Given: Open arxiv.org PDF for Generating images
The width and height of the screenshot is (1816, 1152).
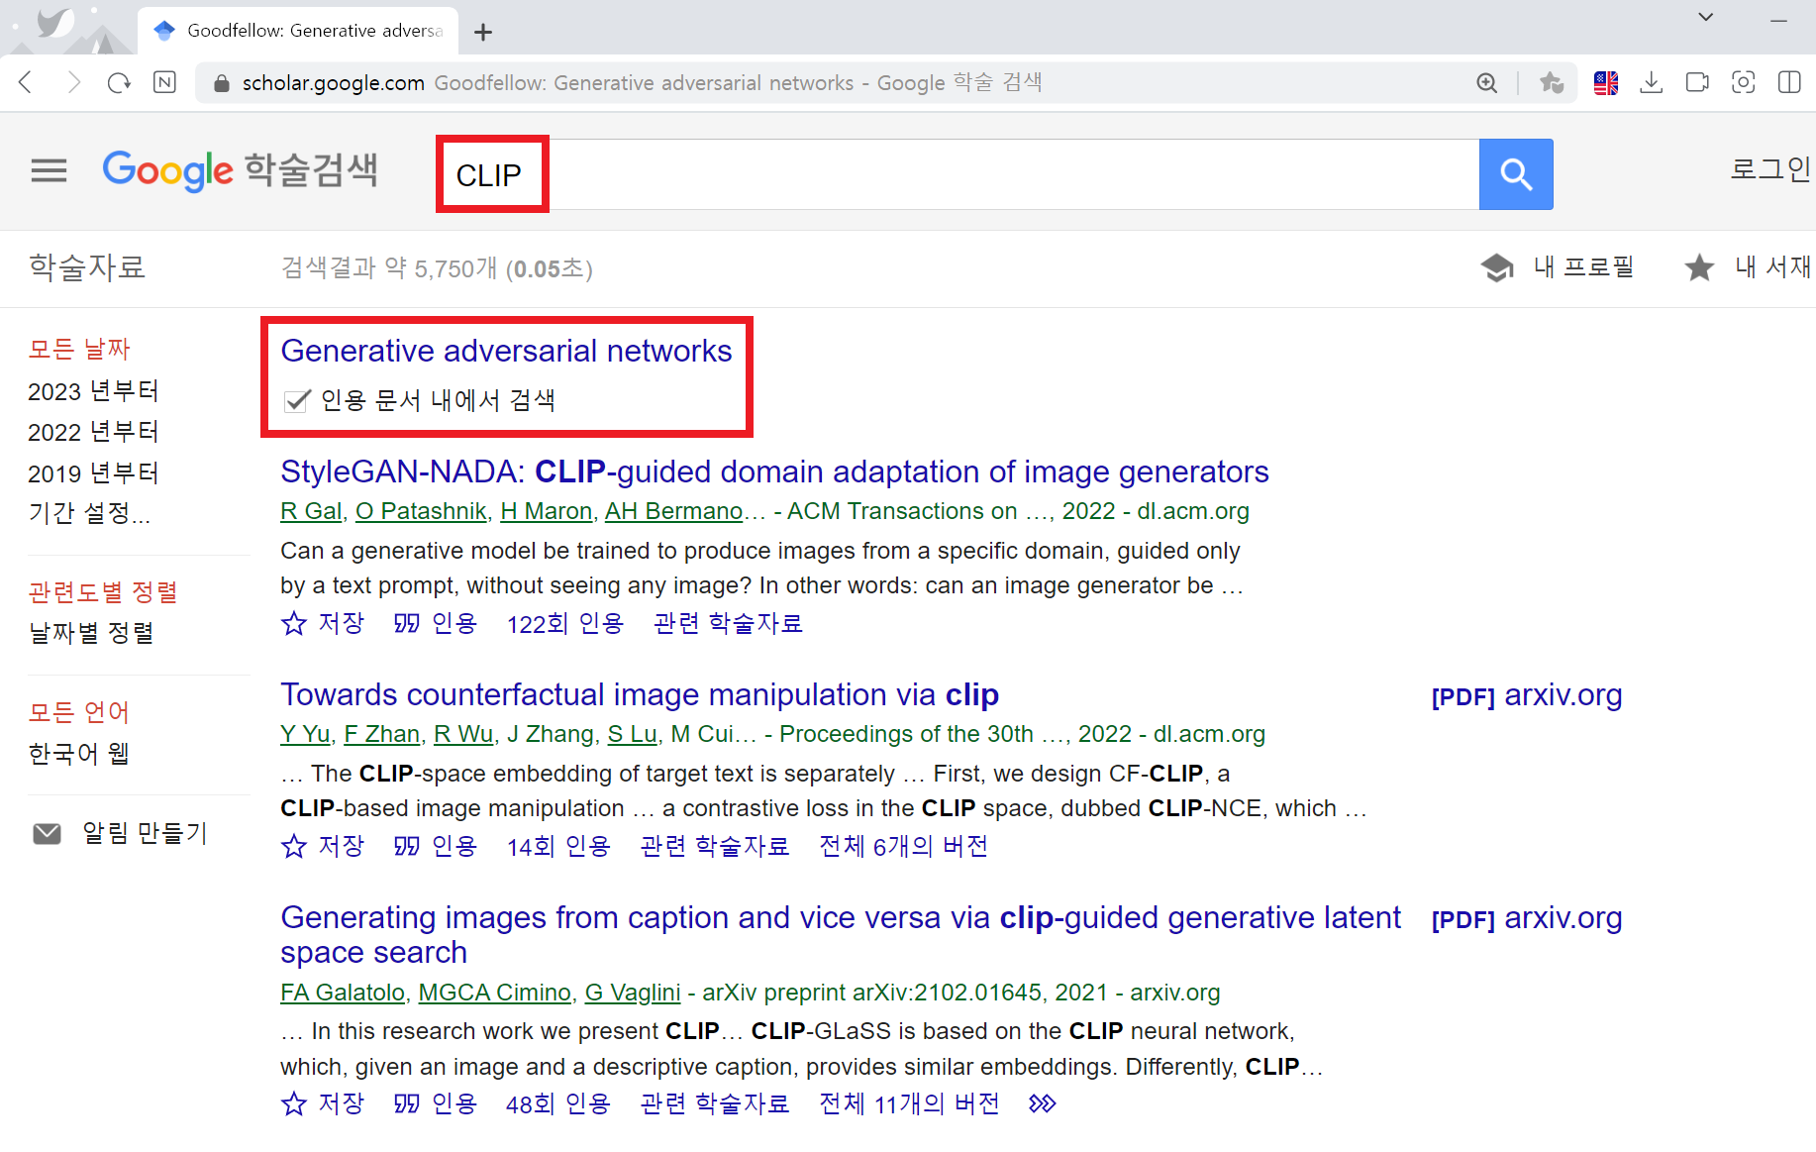Looking at the screenshot, I should (x=1527, y=918).
